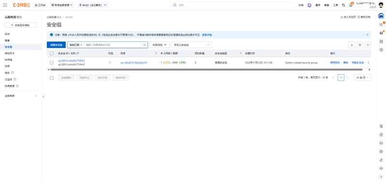Expand 全部菜单 all menus chevron
The width and height of the screenshot is (386, 183).
pyautogui.click(x=36, y=96)
